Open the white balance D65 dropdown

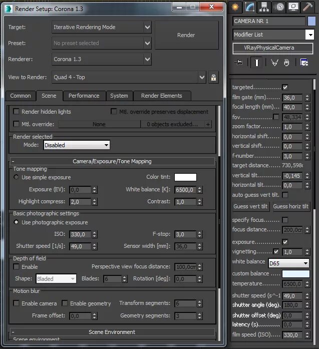click(x=289, y=263)
